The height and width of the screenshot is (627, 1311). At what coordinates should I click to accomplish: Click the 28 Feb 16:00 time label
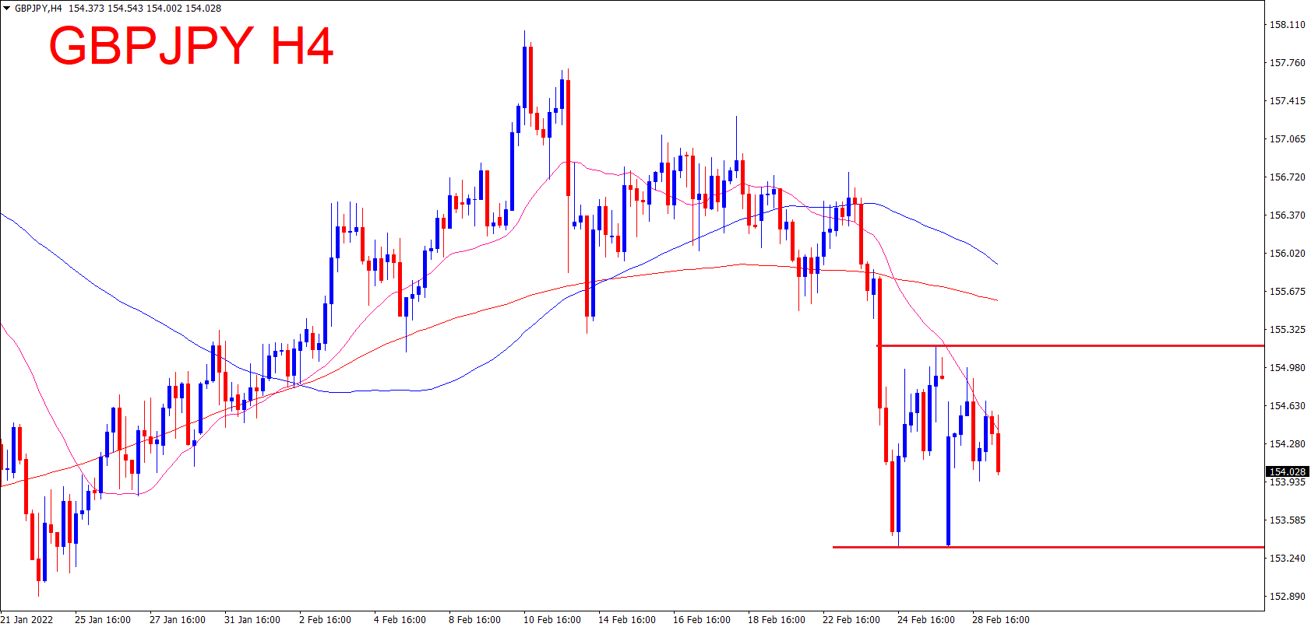coord(1001,620)
